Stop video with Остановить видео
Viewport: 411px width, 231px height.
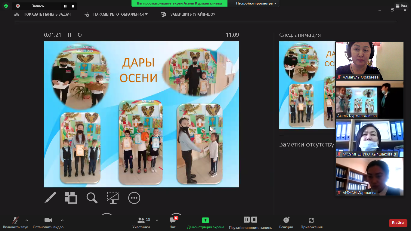[x=48, y=223]
